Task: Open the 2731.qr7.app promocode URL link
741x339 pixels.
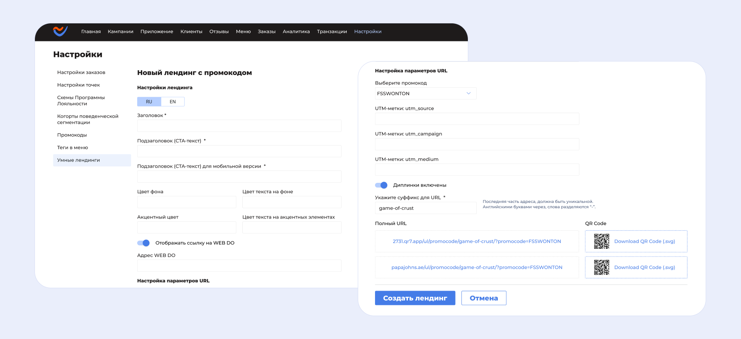Action: tap(477, 241)
